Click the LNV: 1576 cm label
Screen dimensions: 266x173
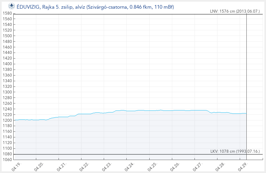click(234, 11)
